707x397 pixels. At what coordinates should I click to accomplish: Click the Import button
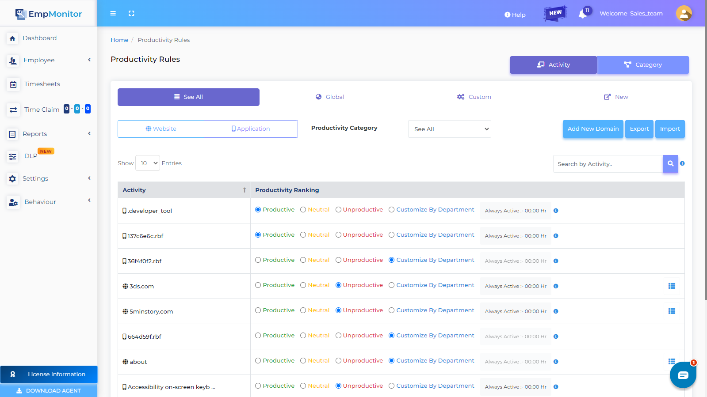pos(670,129)
